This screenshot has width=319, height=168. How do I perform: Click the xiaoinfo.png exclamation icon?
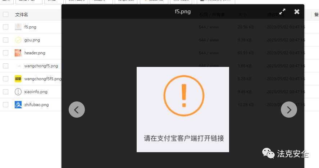[x=18, y=92]
